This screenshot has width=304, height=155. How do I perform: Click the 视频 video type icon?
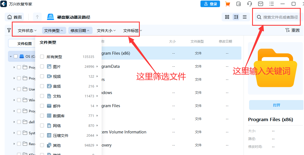49,77
